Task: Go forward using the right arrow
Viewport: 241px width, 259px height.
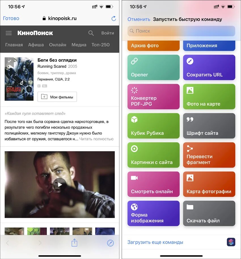Action: click(40, 243)
